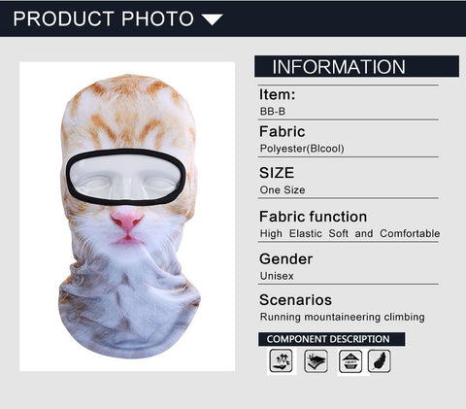Click the cat balaclava product photo
Screen dimensions: 466x409
click(x=127, y=217)
